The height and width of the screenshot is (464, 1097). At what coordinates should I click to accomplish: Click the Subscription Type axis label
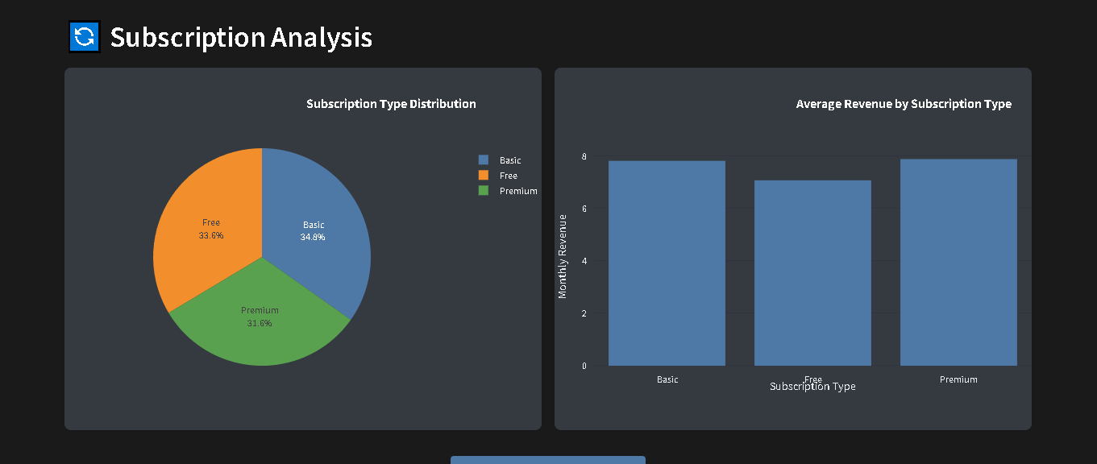click(812, 386)
